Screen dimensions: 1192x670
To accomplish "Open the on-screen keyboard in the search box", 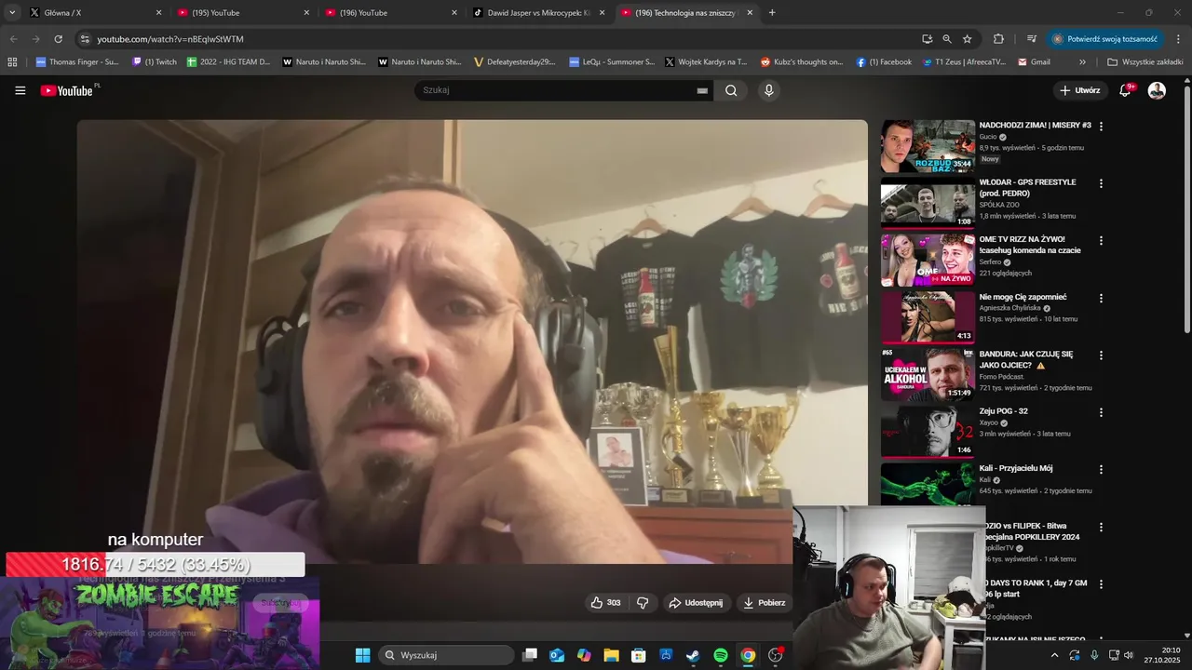I will 702,91.
